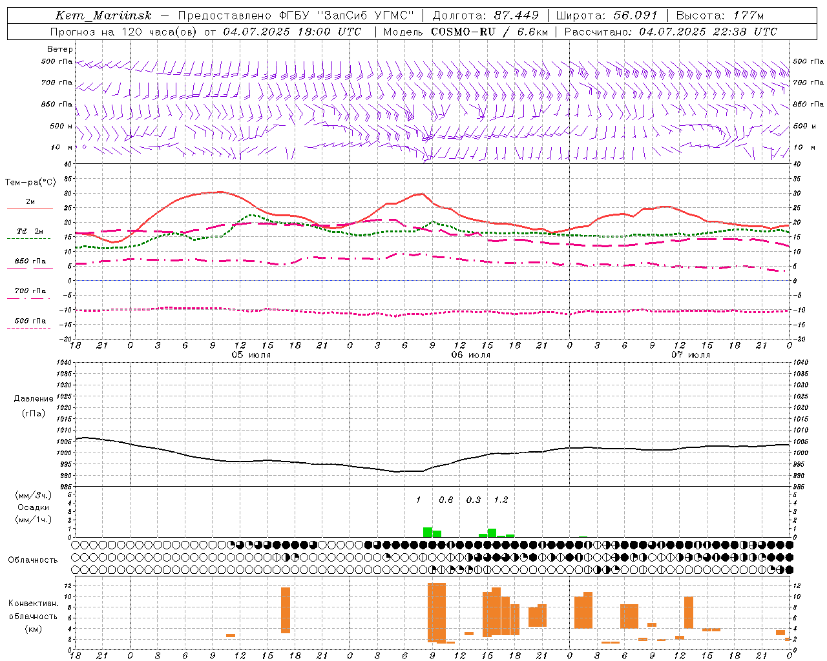Click the precipitation amount label 1.2
This screenshot has height=661, width=827.
501,500
